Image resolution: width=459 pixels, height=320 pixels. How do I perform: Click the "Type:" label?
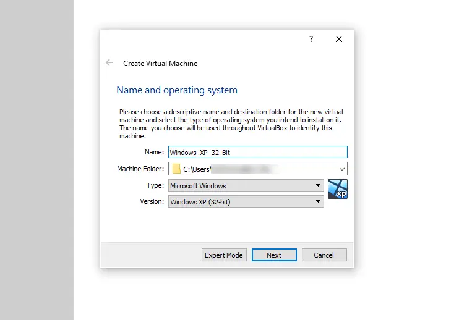coord(155,185)
